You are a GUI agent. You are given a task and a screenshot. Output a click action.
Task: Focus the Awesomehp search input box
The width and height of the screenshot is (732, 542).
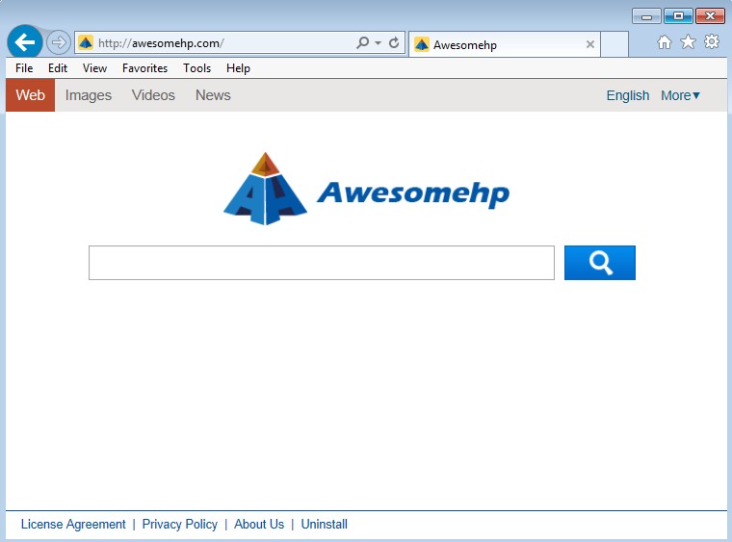point(322,263)
